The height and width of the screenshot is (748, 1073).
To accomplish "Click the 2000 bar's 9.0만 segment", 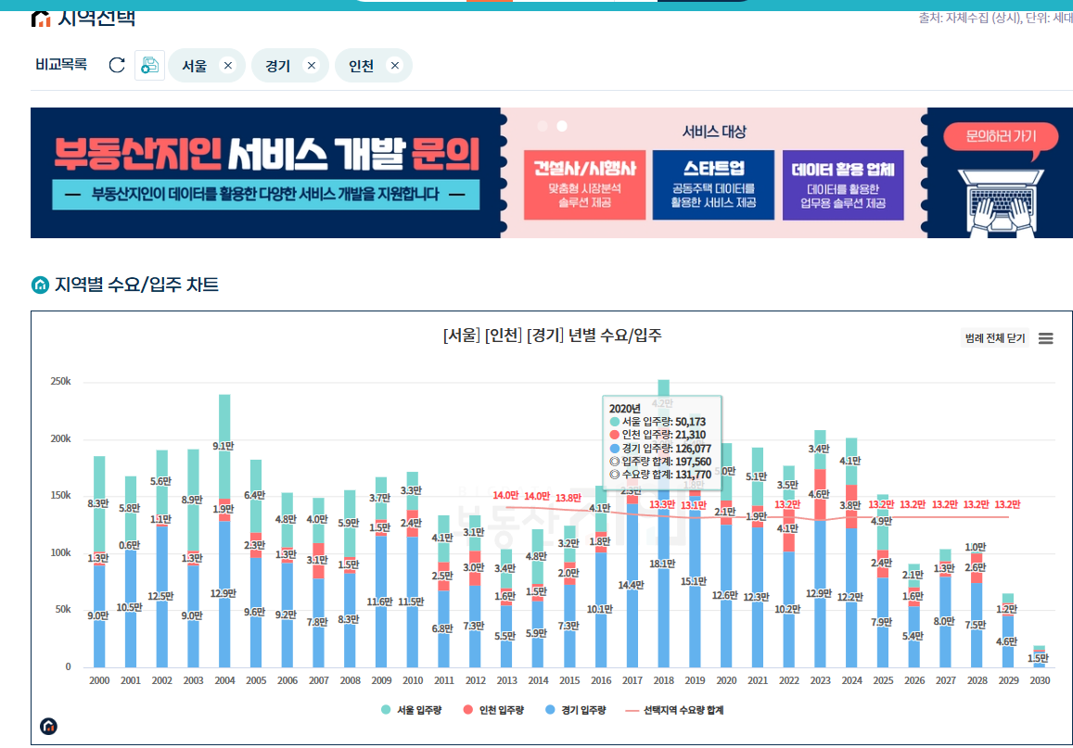I will coord(99,616).
